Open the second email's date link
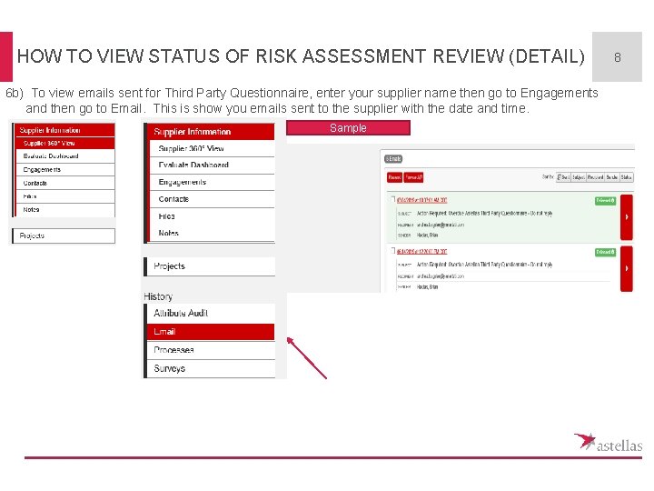 tap(421, 251)
